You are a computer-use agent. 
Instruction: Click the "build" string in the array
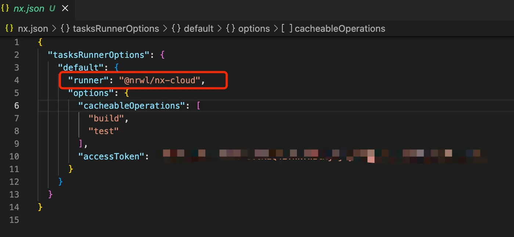[106, 118]
